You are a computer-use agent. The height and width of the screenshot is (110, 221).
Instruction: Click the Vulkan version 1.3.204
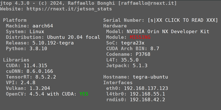point(40,88)
